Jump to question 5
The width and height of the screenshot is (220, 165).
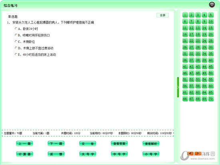[x=211, y=15]
